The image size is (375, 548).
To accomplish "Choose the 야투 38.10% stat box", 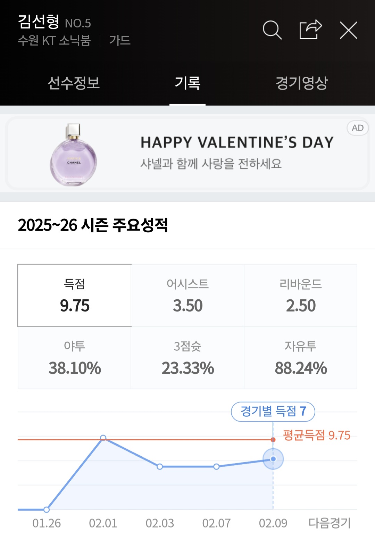I will coord(75,358).
